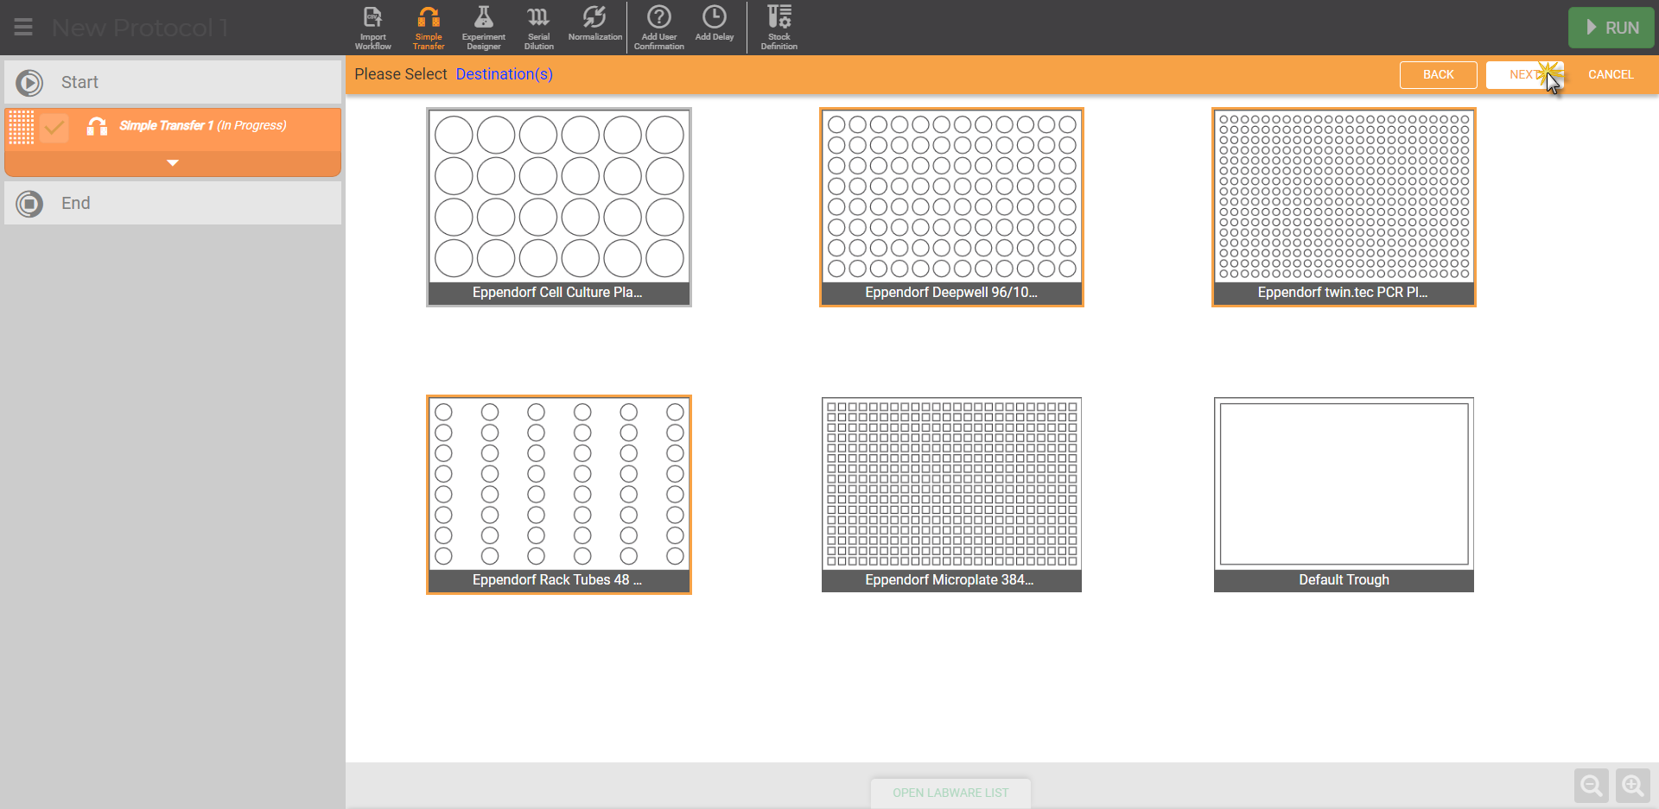Viewport: 1659px width, 809px height.
Task: Open the Experiment Designer tool
Action: (484, 28)
